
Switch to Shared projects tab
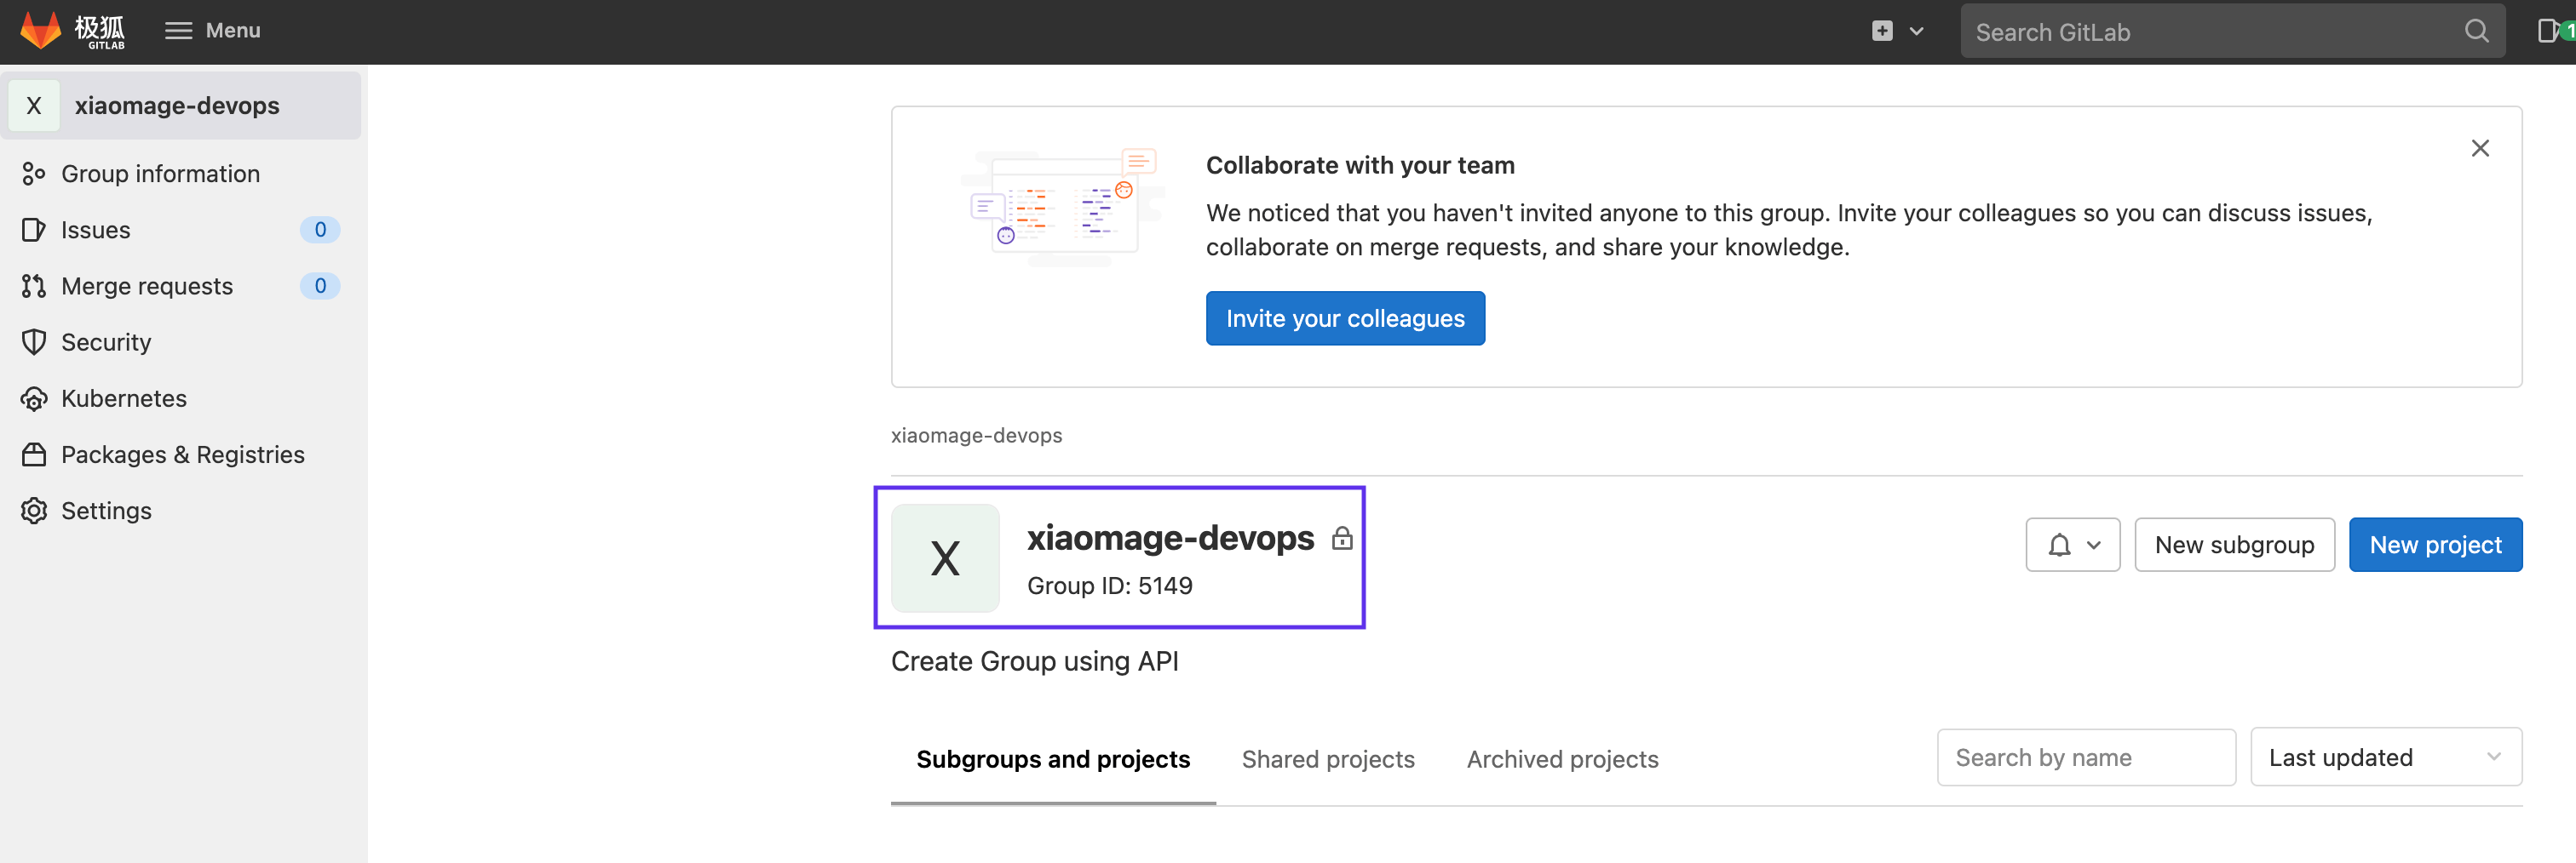click(x=1327, y=759)
